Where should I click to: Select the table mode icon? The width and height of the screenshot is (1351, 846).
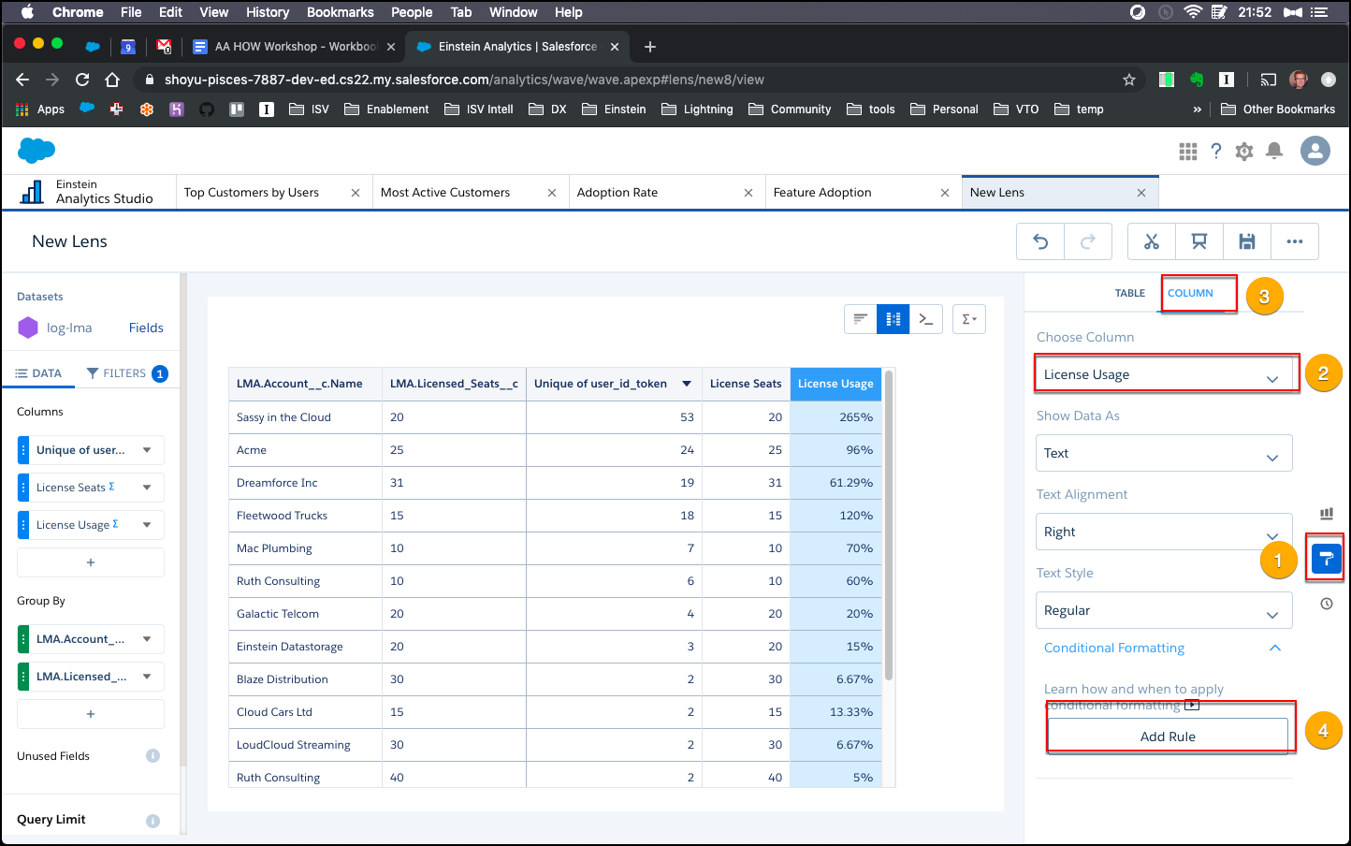point(893,319)
